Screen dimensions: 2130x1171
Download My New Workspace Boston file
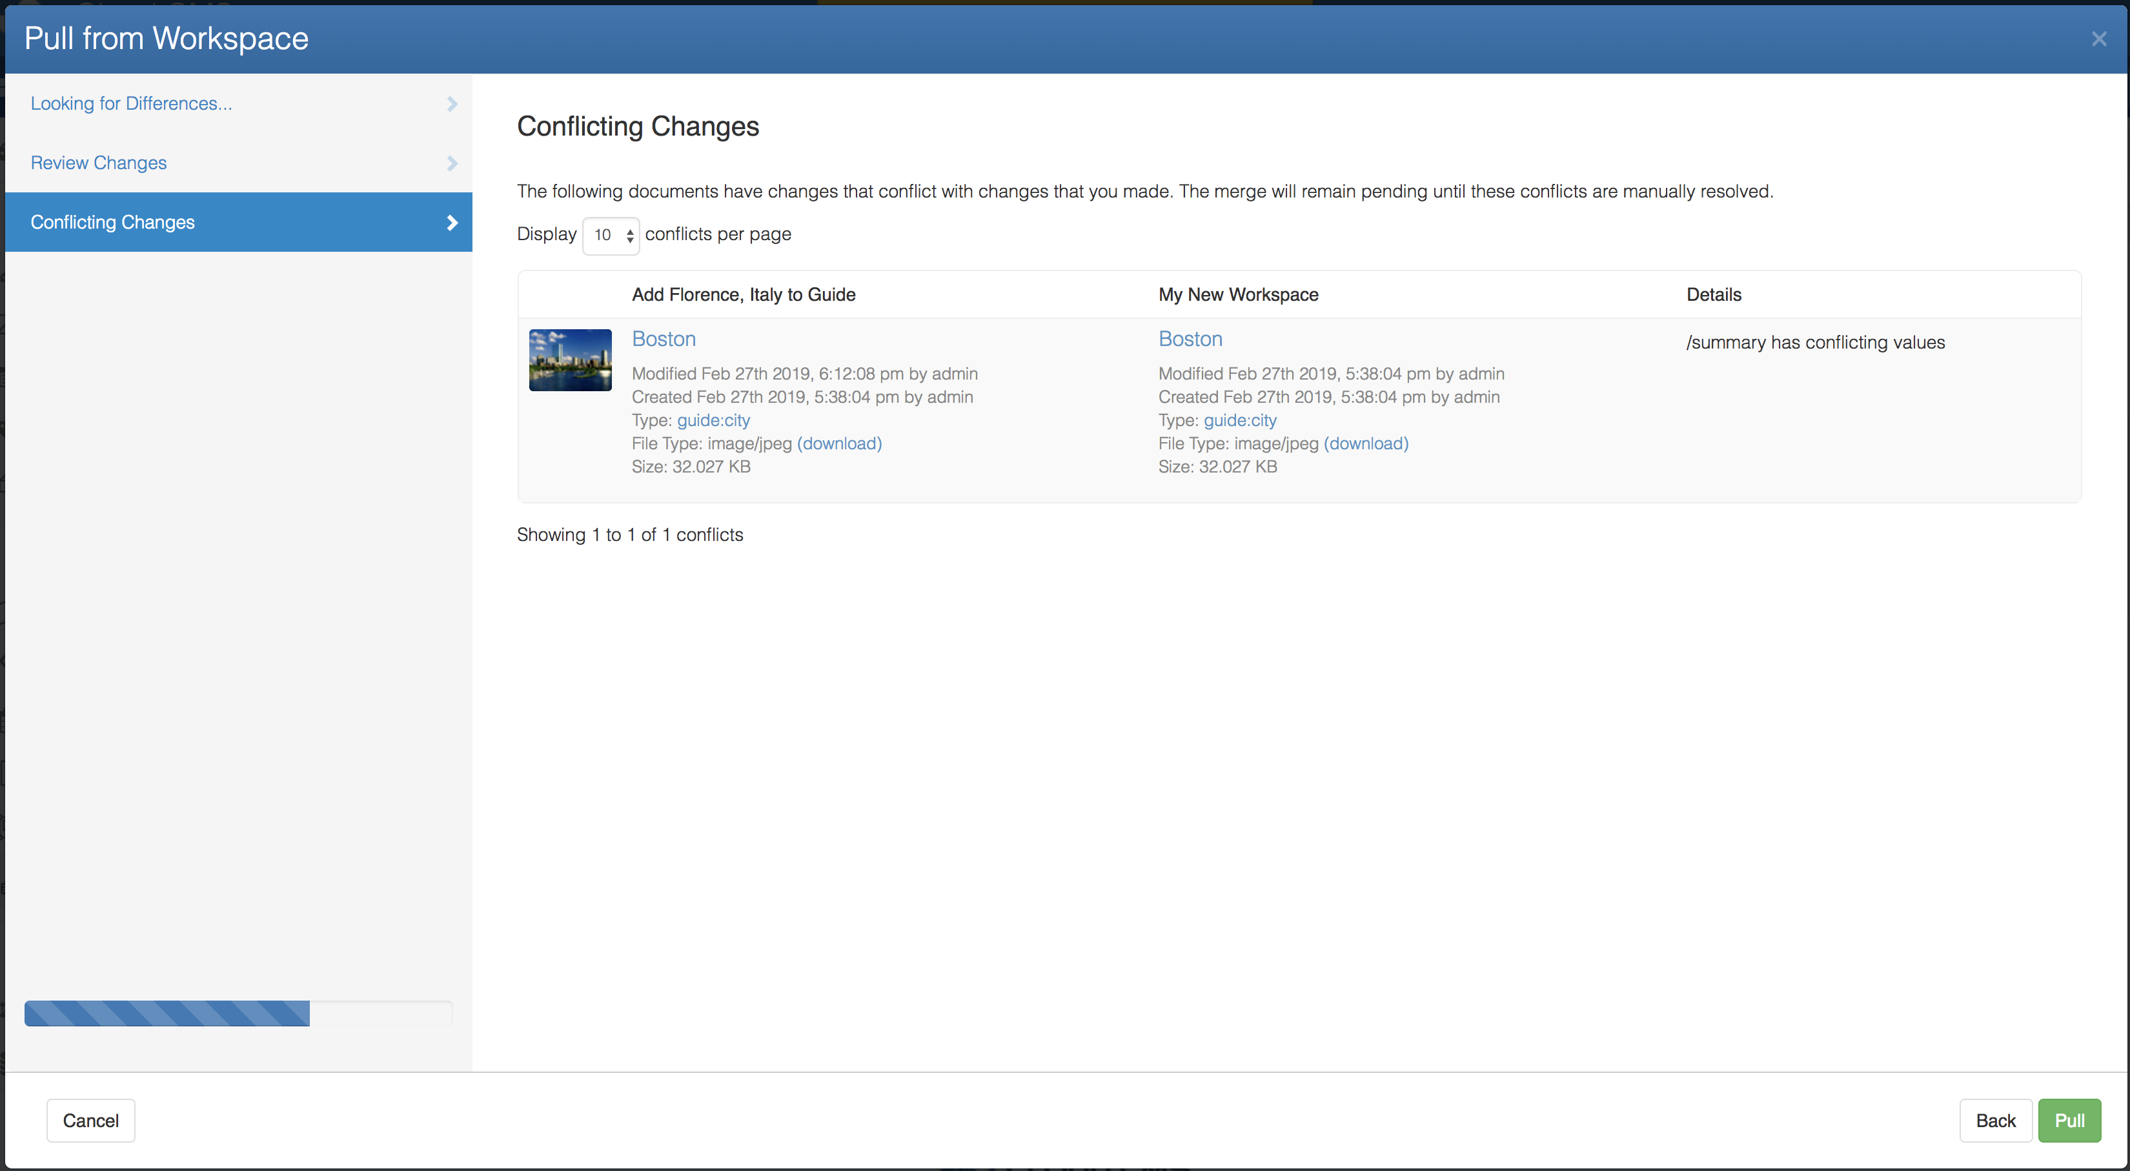pyautogui.click(x=1365, y=443)
